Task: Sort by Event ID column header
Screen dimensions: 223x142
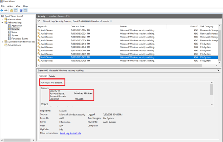Action: (194, 26)
